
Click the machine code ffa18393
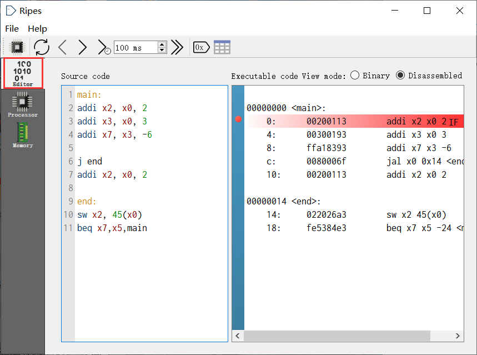pos(327,148)
